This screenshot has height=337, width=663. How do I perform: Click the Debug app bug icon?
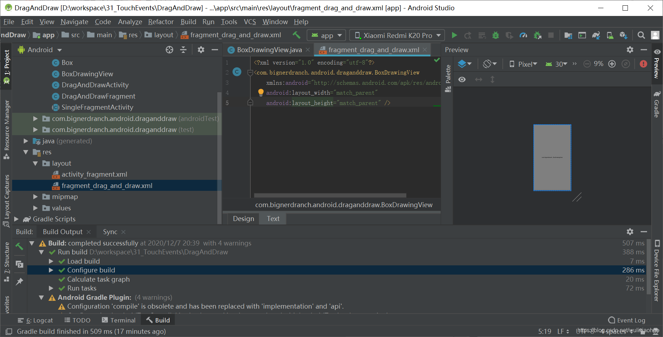pyautogui.click(x=496, y=35)
